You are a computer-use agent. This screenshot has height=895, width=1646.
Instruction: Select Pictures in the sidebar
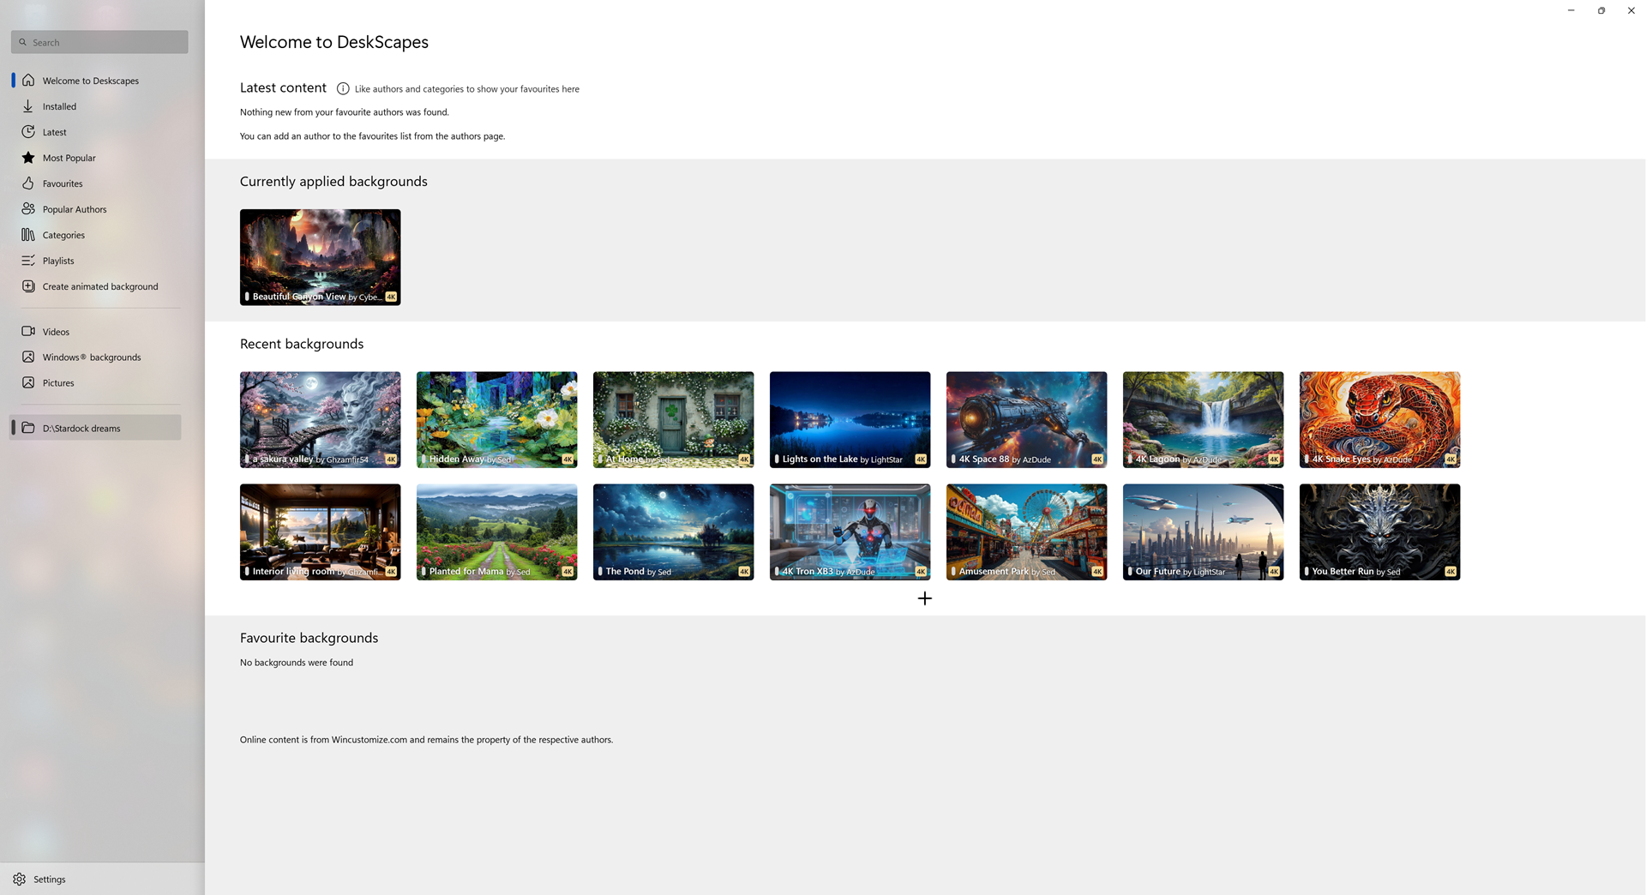tap(58, 383)
